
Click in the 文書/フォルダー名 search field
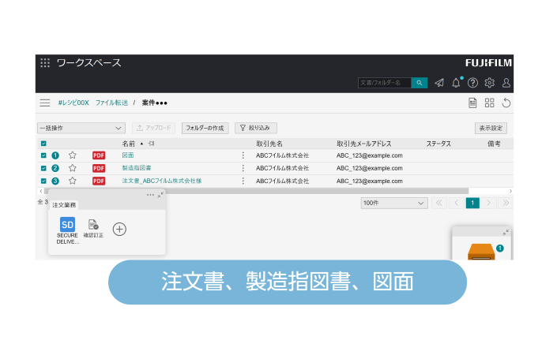[x=385, y=83]
